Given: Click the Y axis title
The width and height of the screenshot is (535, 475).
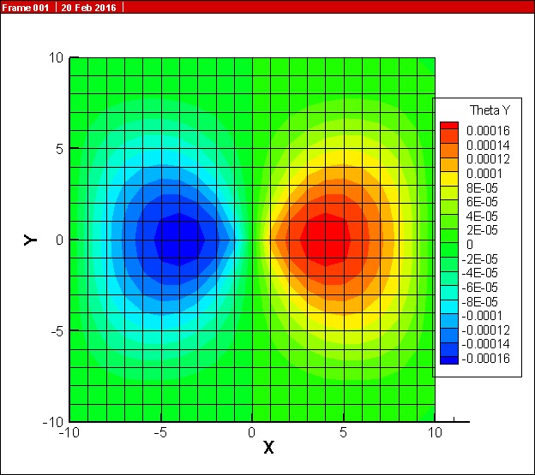Looking at the screenshot, I should point(30,240).
